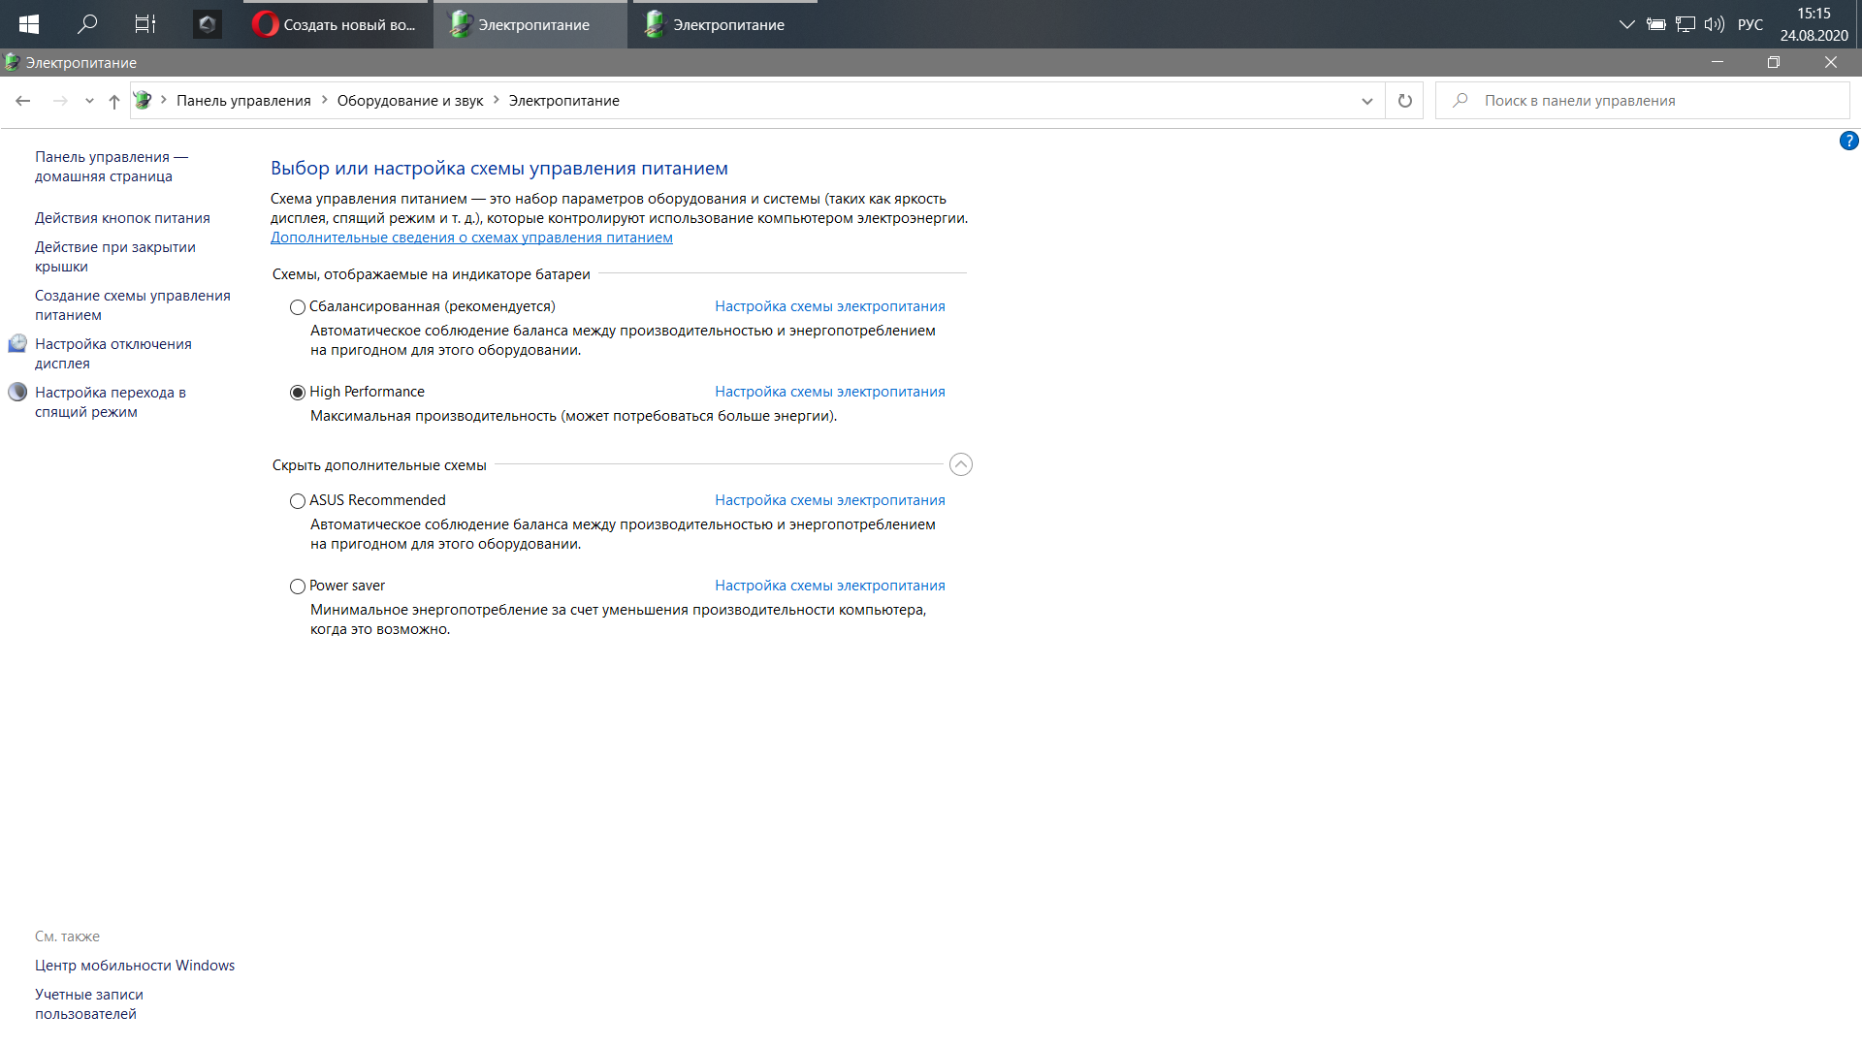The image size is (1862, 1047).
Task: Click the title bar Электропитание window icon
Action: point(12,62)
